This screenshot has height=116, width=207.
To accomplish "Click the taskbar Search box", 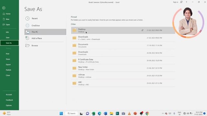I will (71, 113).
